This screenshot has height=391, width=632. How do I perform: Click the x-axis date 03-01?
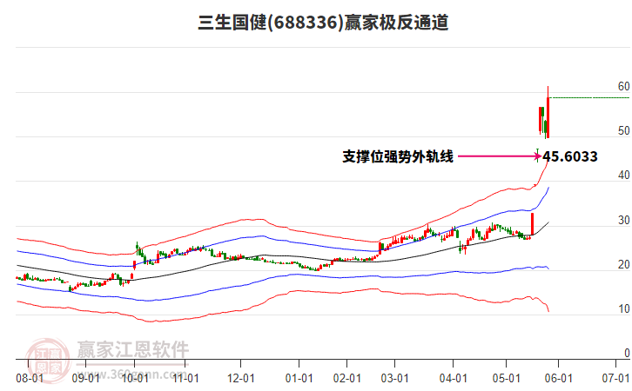[394, 379]
